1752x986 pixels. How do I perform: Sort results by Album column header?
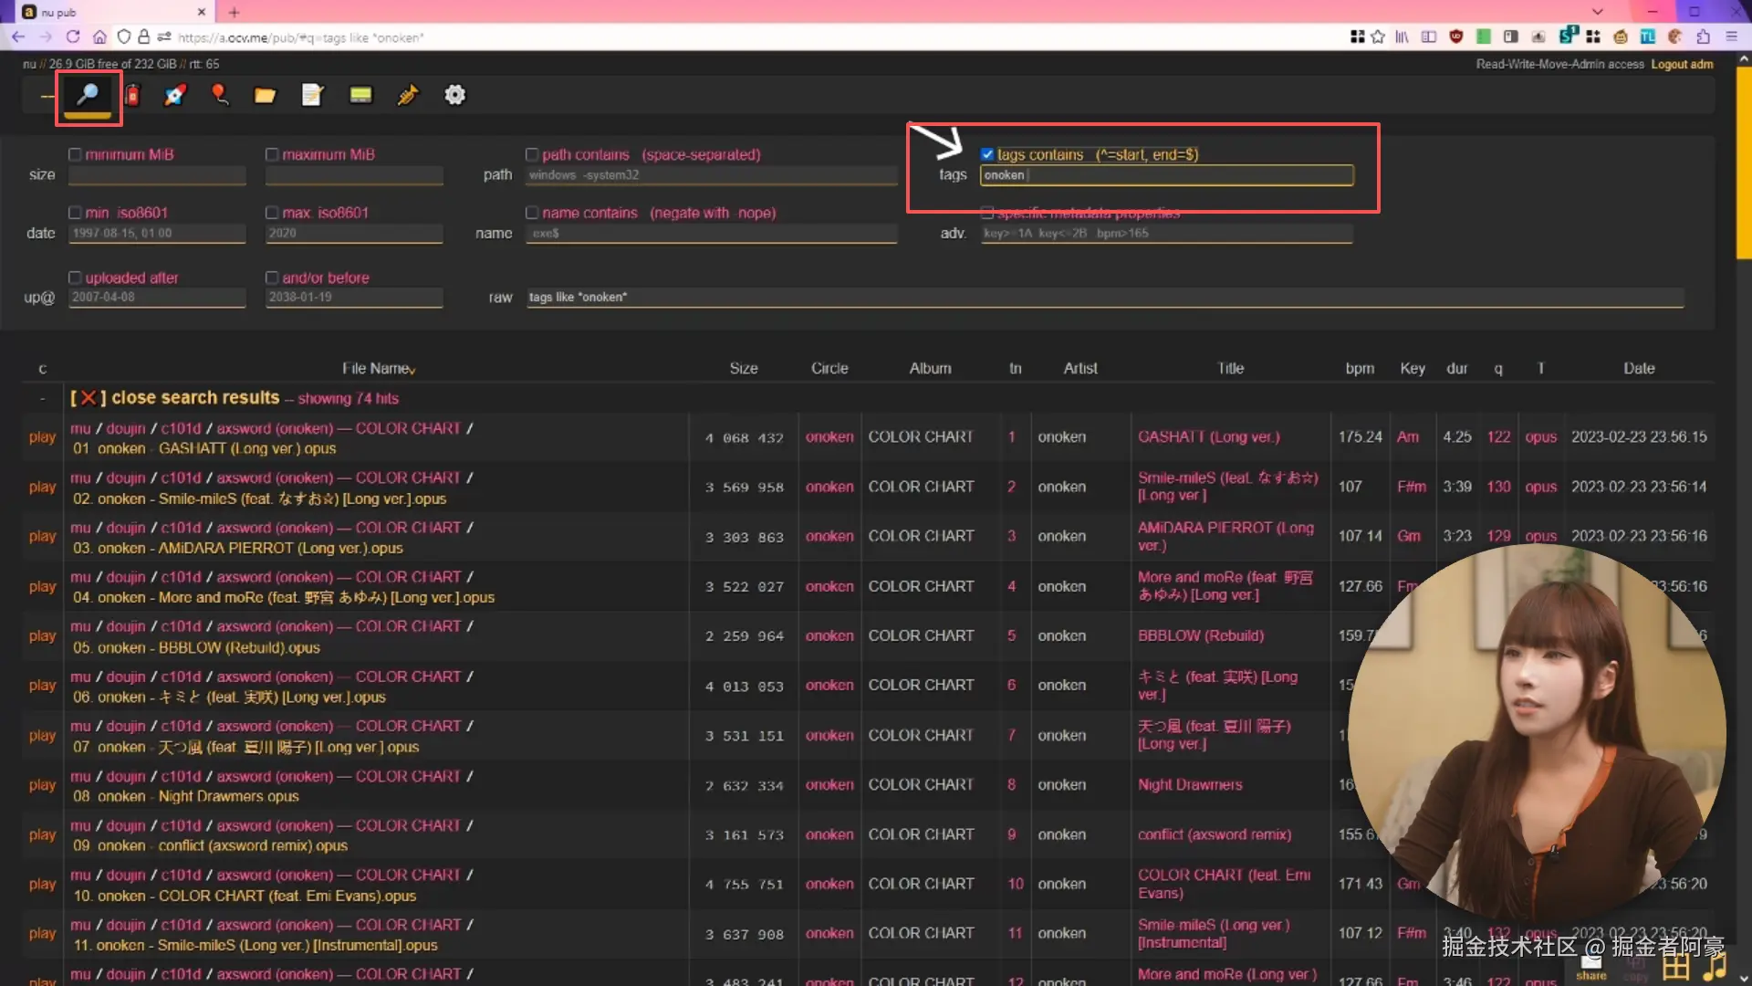tap(930, 368)
